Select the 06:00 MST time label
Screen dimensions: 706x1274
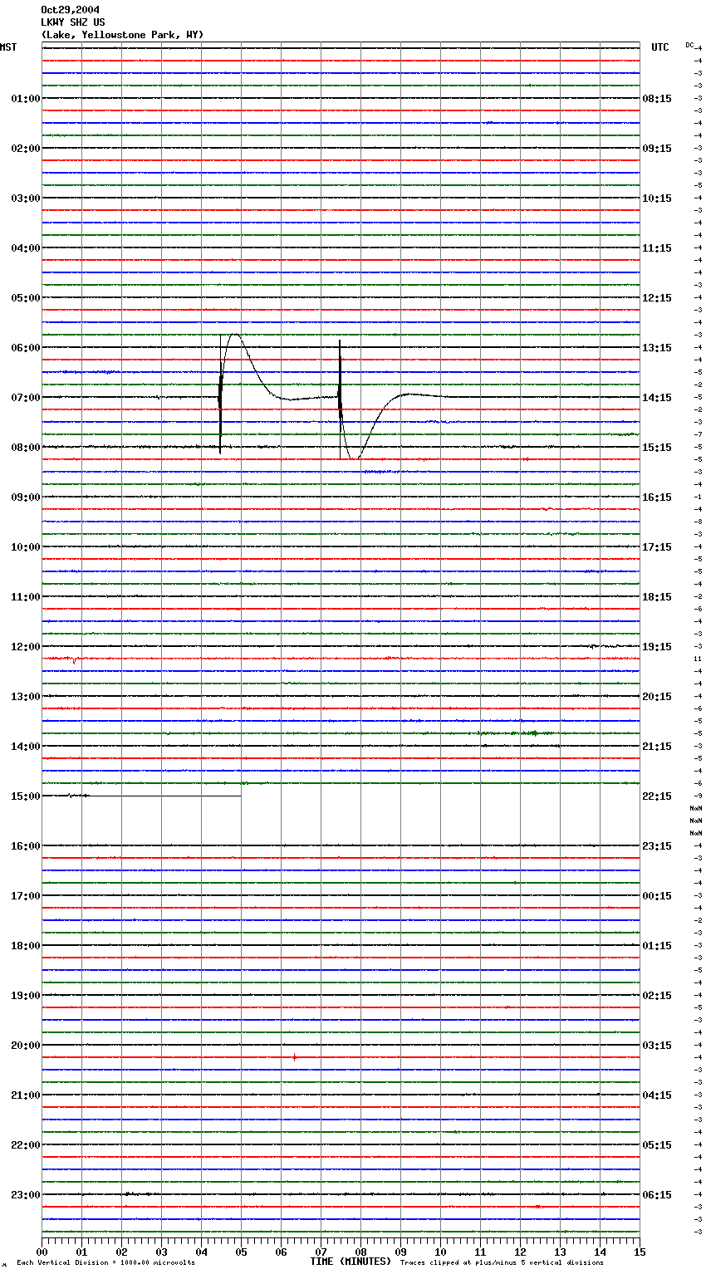tap(26, 348)
